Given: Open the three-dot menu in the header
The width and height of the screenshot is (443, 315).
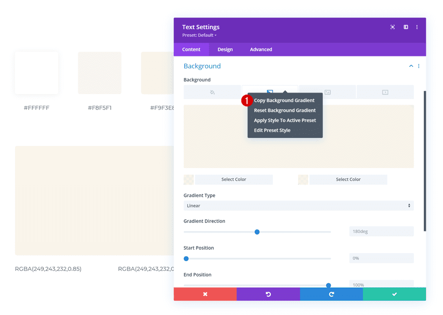Looking at the screenshot, I should pos(417,27).
